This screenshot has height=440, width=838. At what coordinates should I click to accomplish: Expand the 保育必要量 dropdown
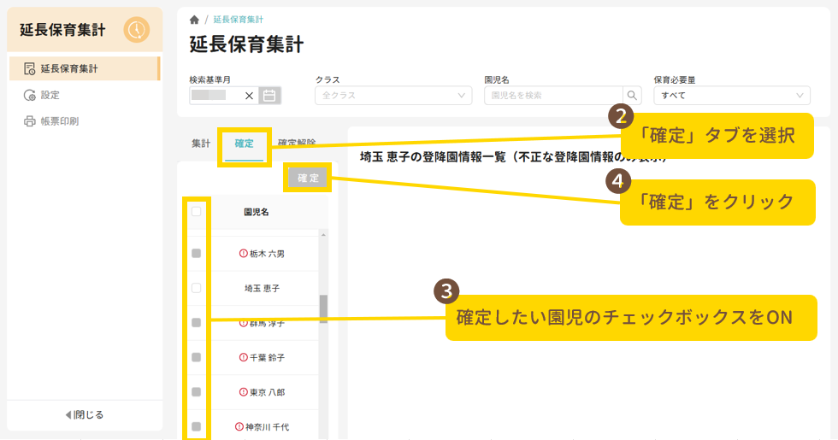[731, 96]
